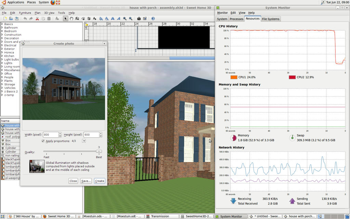The image size is (350, 219).
Task: Undo the last action via toolbar
Action: click(x=25, y=18)
